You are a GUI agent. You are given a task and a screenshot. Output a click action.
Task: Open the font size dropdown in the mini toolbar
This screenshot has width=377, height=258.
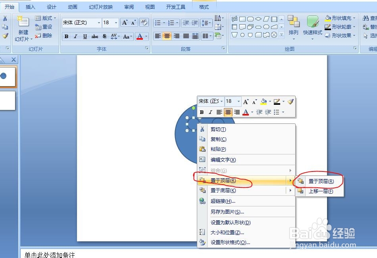coord(238,101)
